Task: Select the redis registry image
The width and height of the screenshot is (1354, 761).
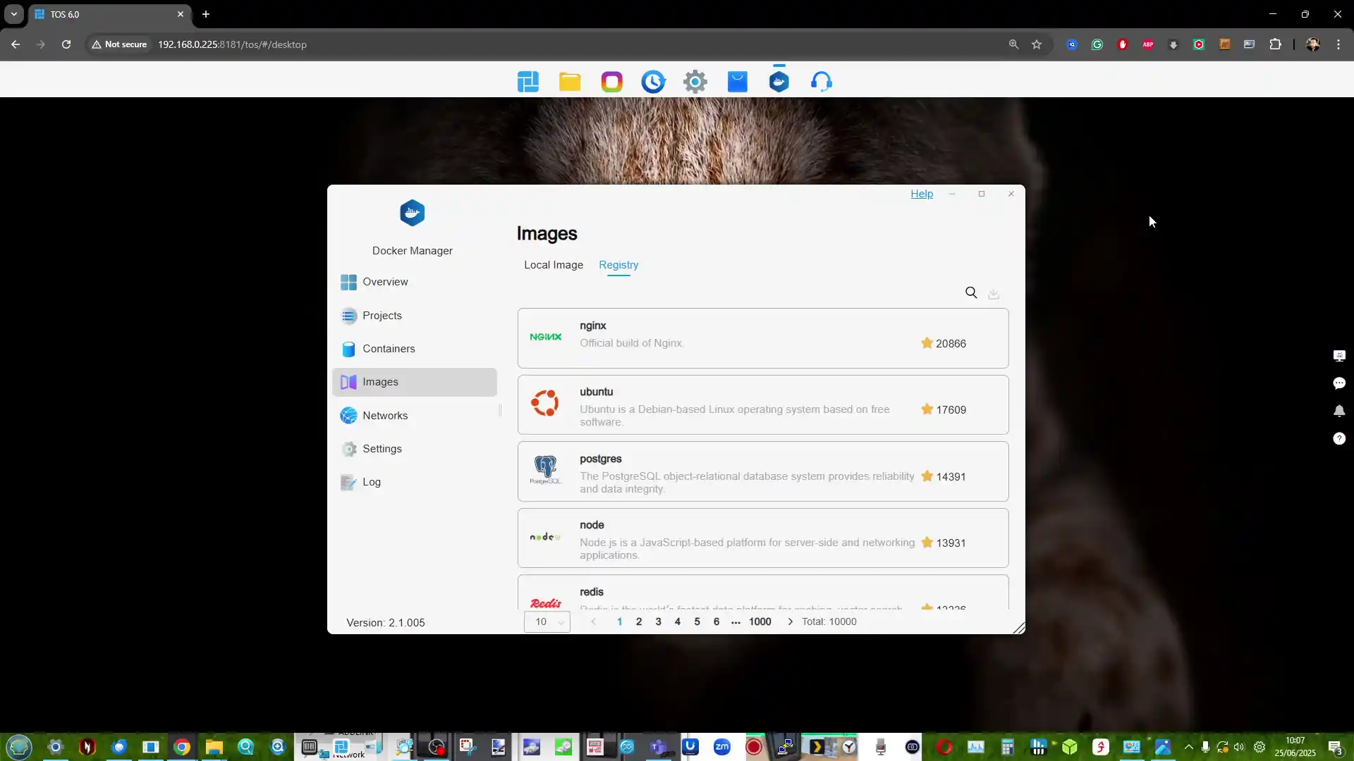Action: [x=763, y=593]
